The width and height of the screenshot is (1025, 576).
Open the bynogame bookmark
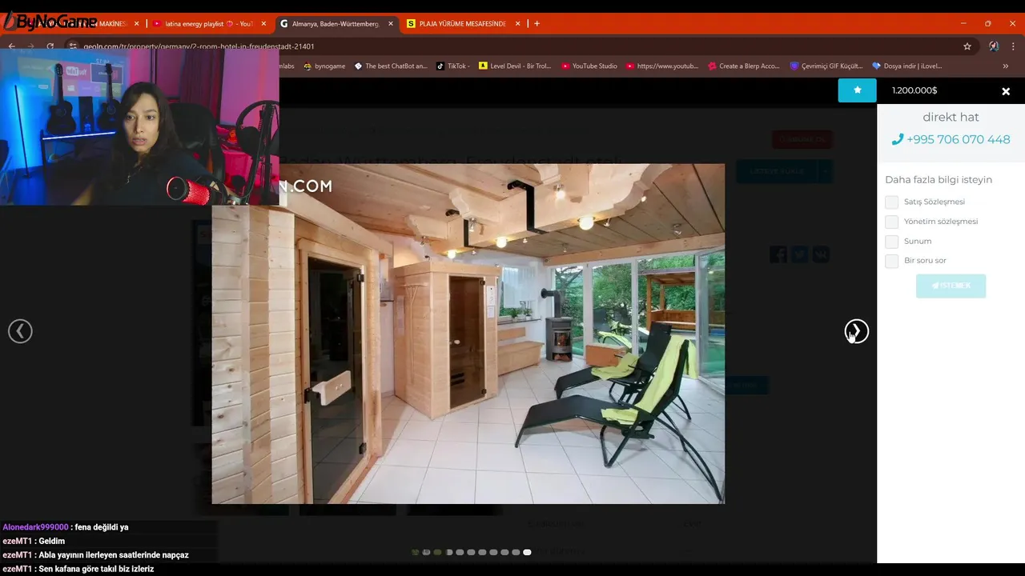coord(324,66)
